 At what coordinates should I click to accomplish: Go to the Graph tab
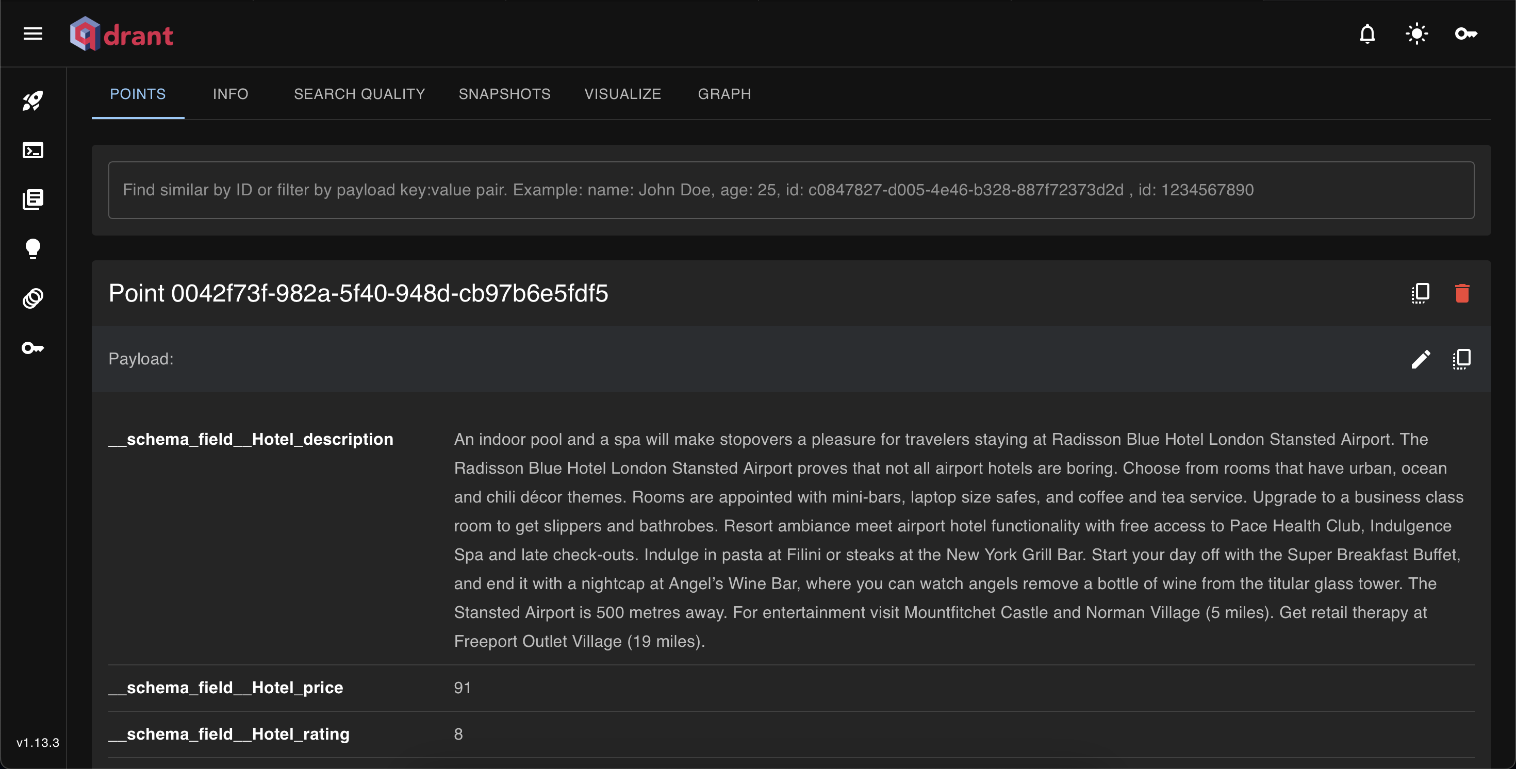tap(724, 94)
